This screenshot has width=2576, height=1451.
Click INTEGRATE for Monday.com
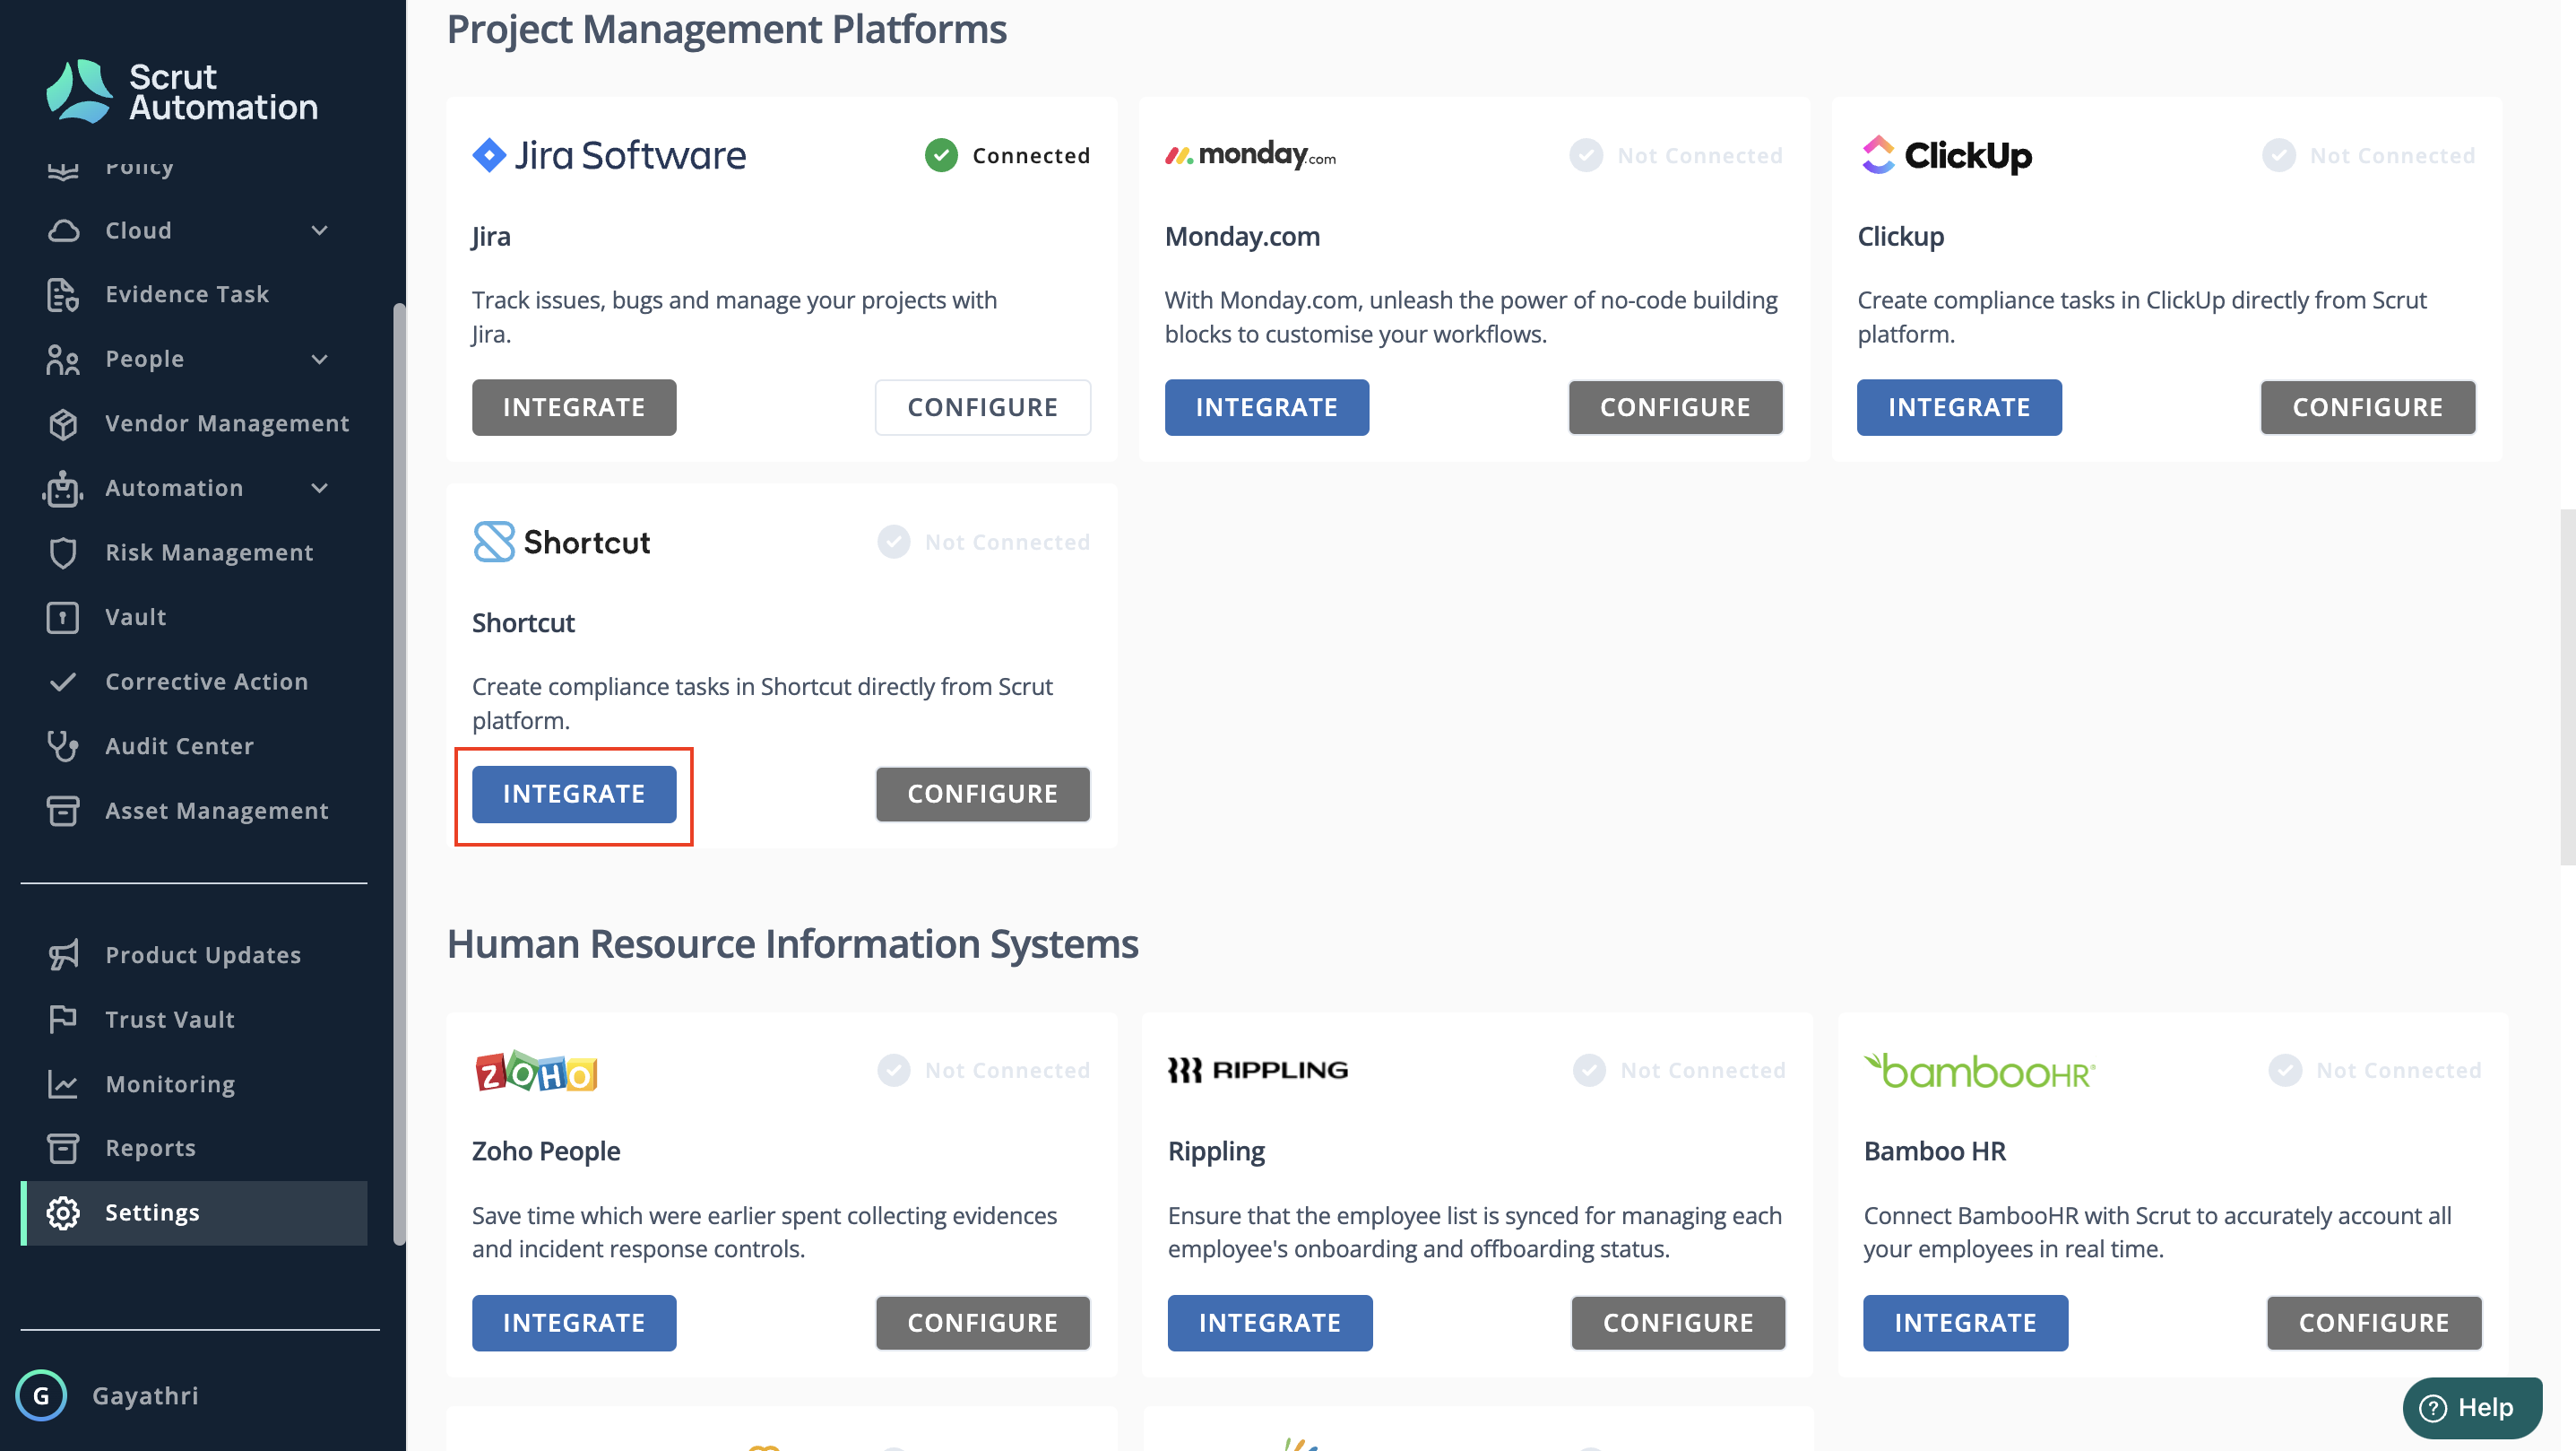pyautogui.click(x=1267, y=407)
